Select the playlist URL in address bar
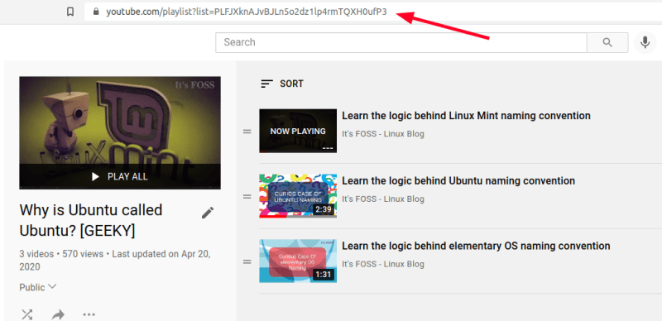The width and height of the screenshot is (662, 321). pos(246,12)
